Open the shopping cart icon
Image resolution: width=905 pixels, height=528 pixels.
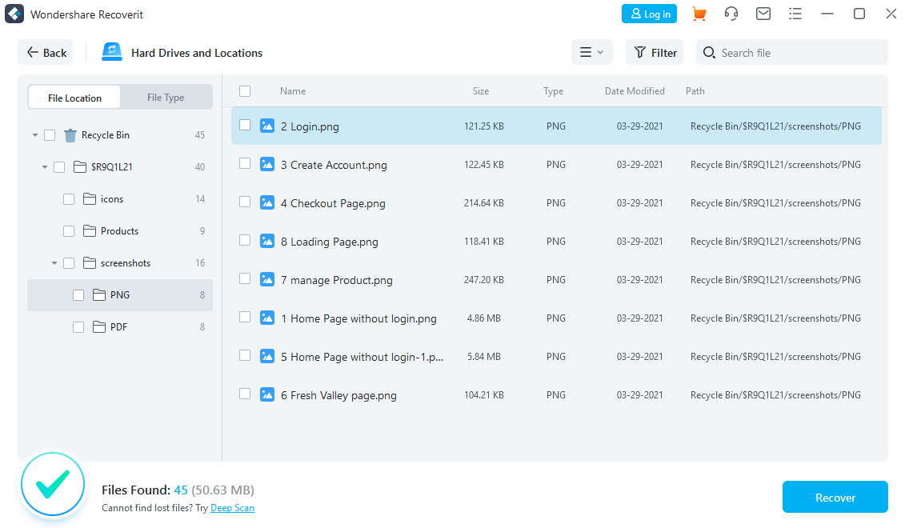click(699, 14)
